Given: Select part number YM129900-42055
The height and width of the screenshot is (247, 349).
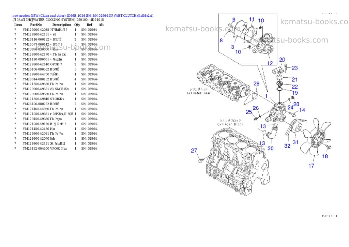Looking at the screenshot, I should click(36, 30).
